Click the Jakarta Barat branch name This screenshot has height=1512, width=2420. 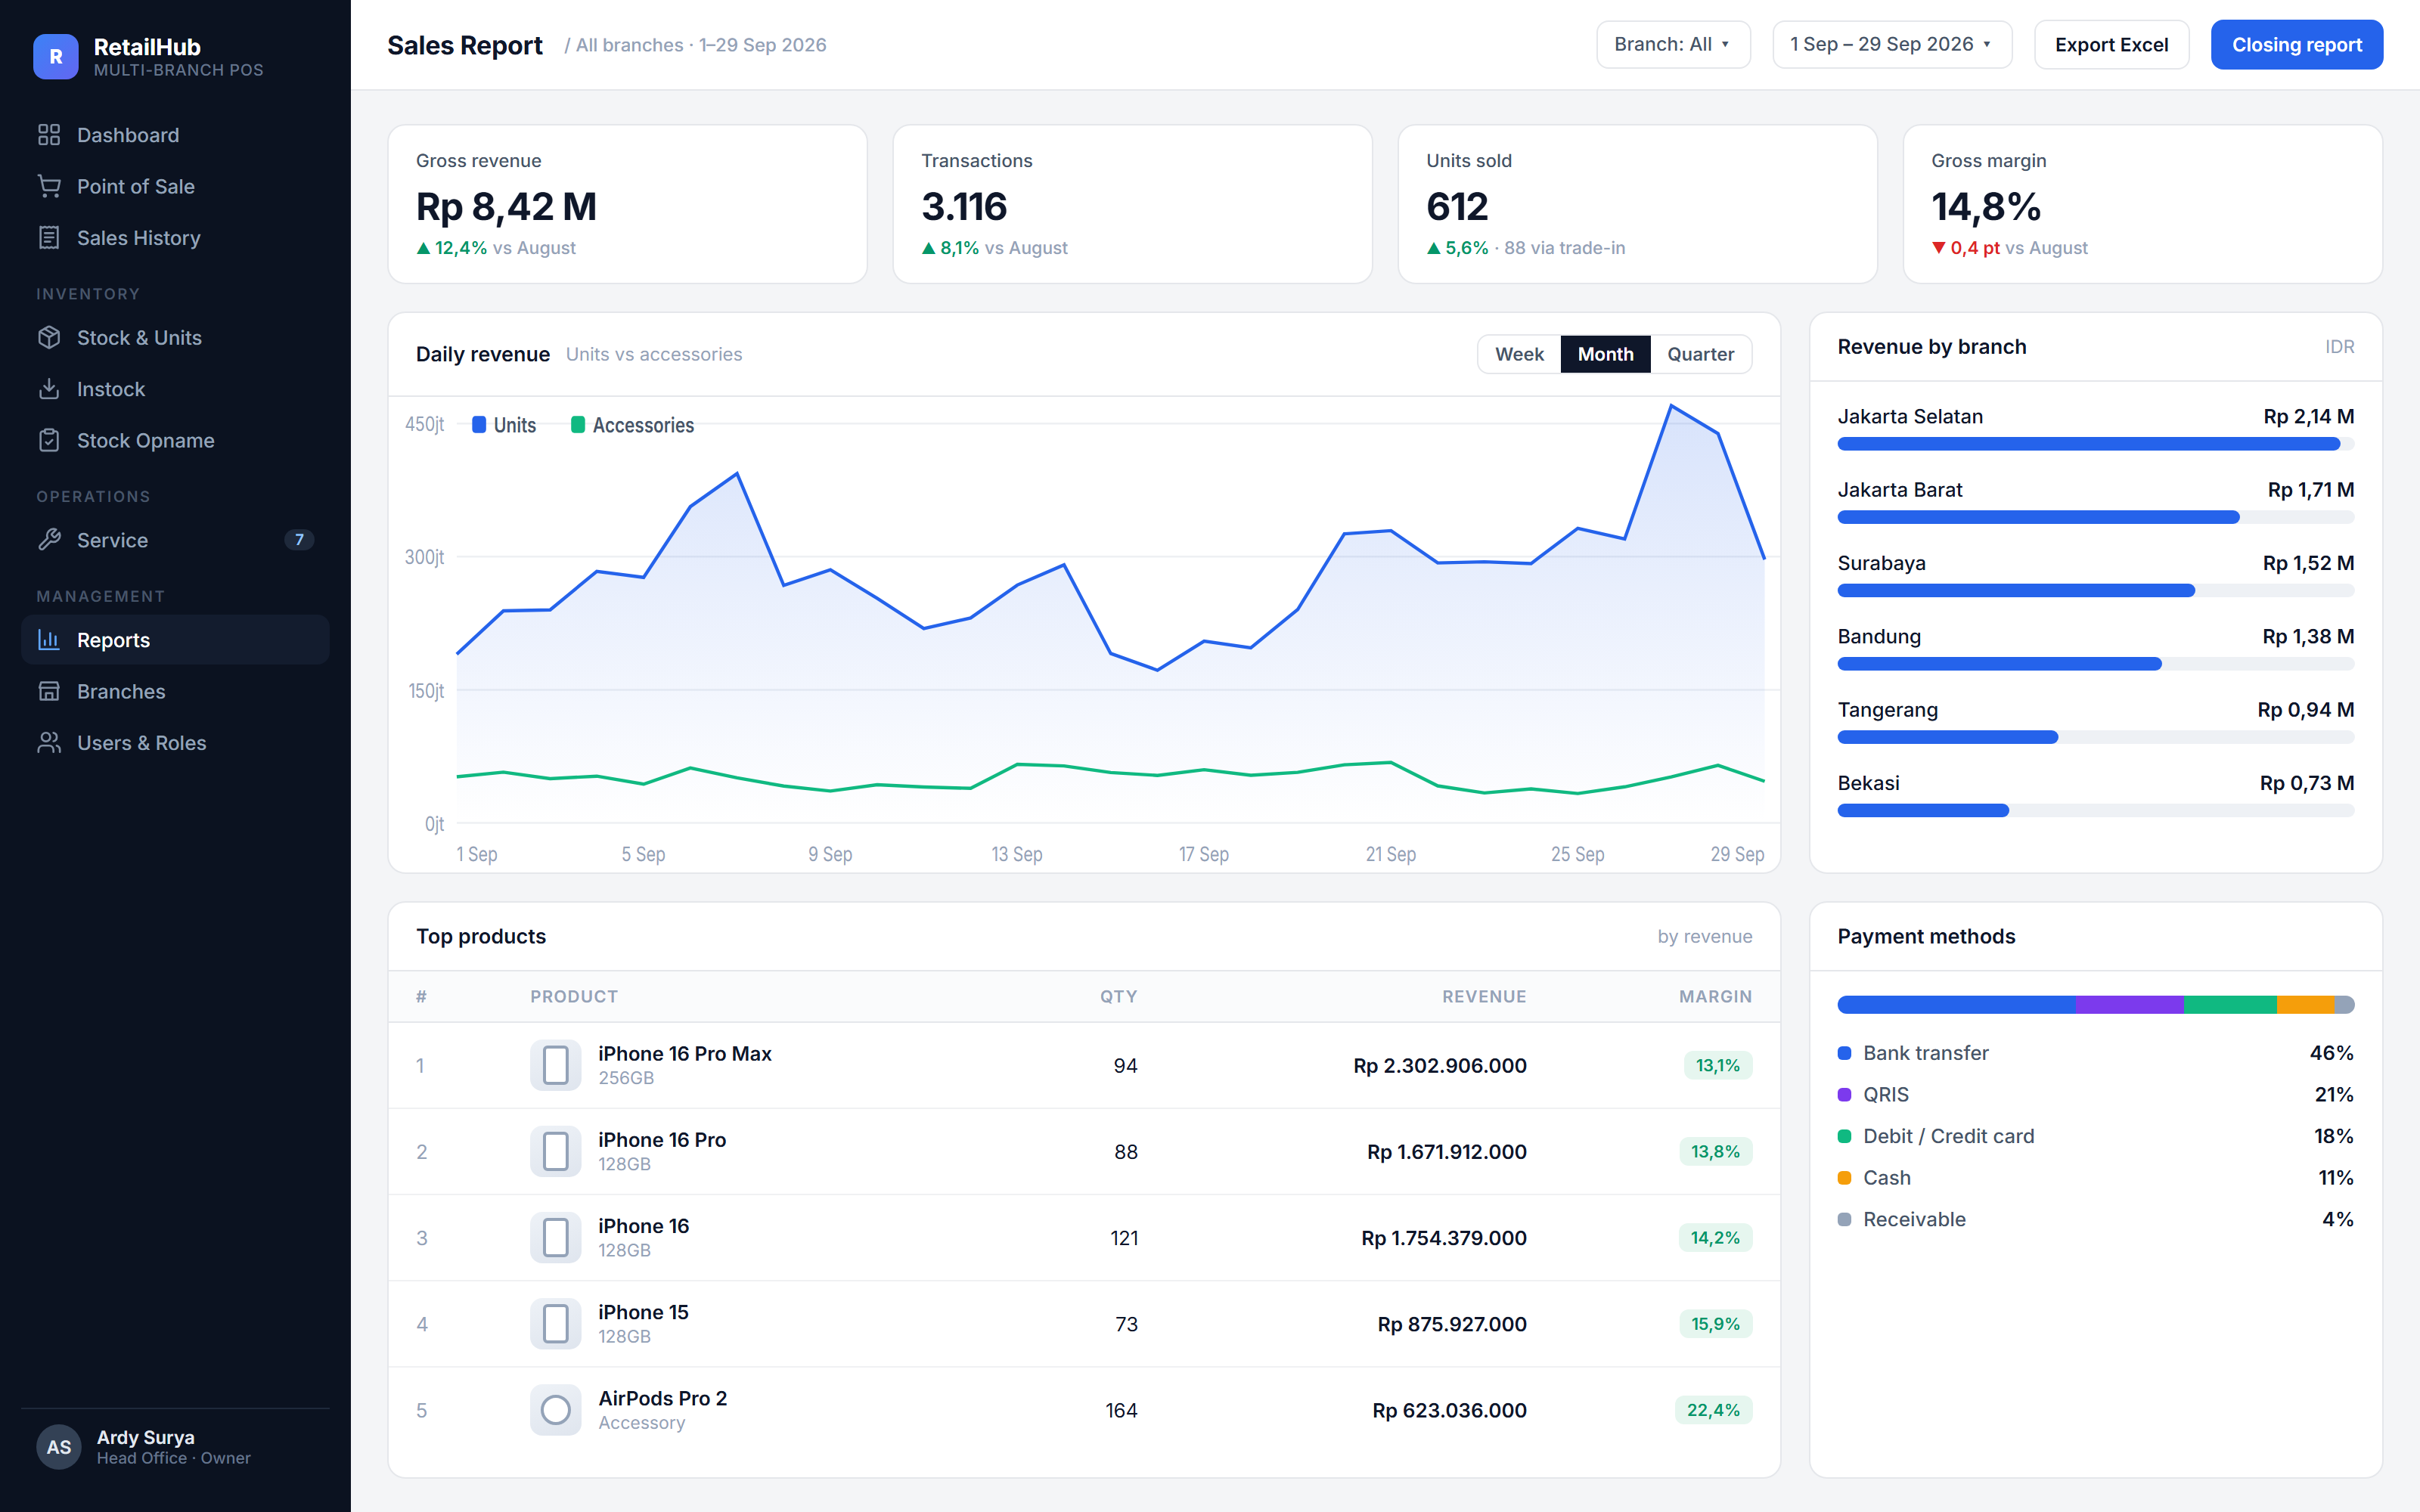(1900, 490)
